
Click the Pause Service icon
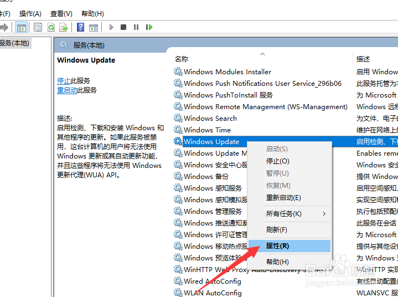136,27
